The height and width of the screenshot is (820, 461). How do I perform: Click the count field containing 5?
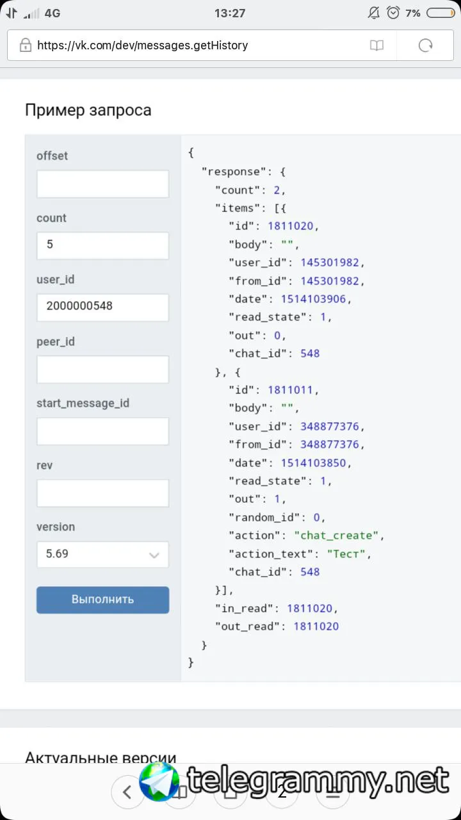click(x=102, y=245)
